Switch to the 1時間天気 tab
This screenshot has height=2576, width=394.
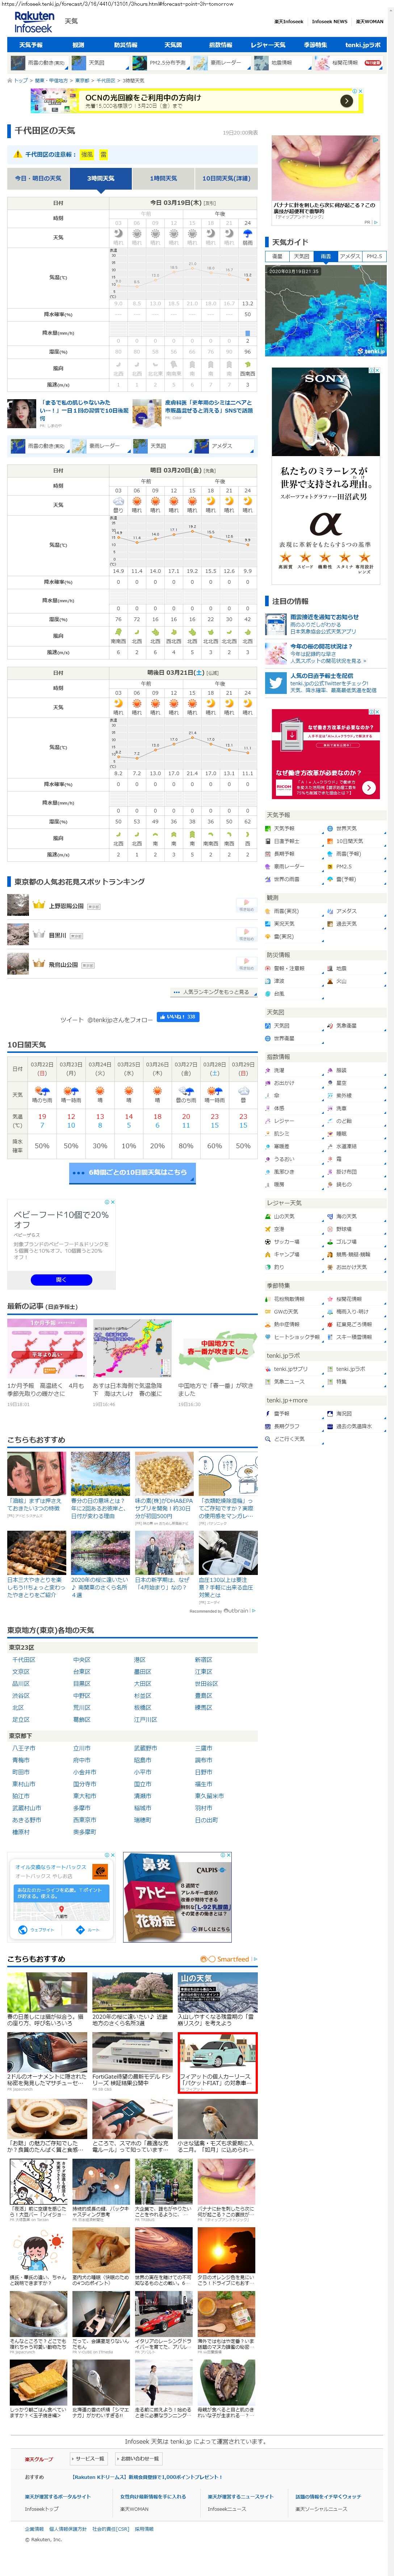pyautogui.click(x=163, y=178)
